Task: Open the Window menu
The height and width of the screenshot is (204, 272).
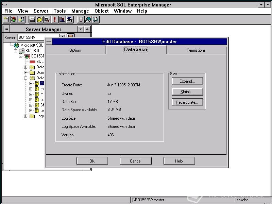Action: (123, 11)
